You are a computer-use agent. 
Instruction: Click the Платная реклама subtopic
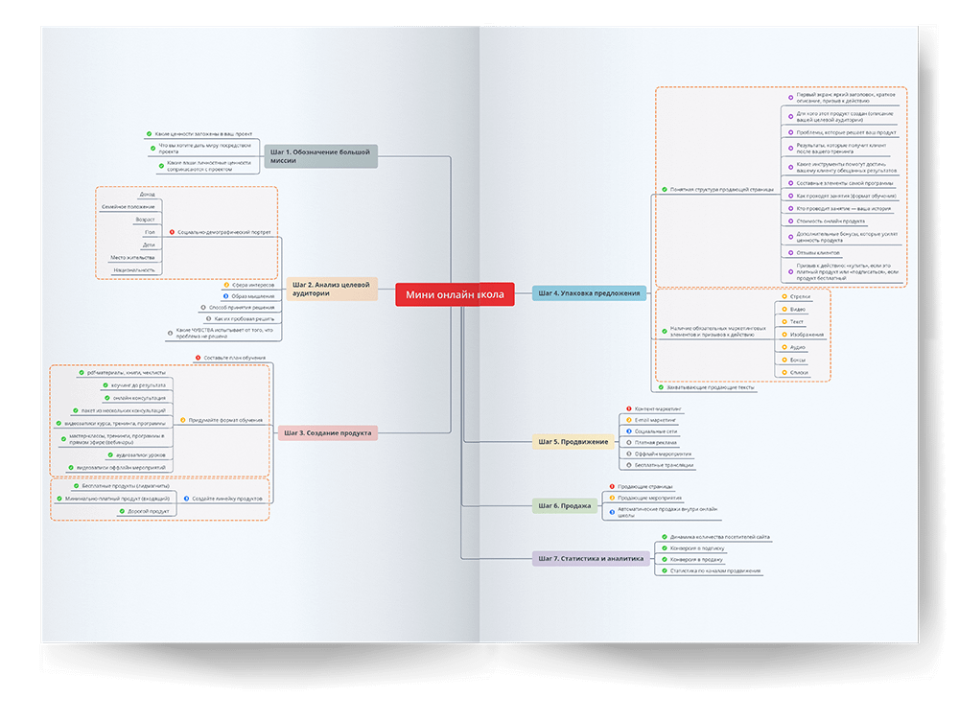(655, 442)
